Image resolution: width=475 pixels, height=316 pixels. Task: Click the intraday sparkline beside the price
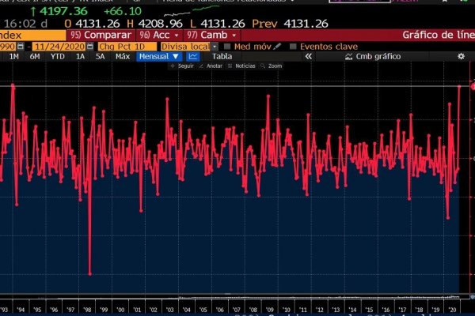click(x=192, y=11)
